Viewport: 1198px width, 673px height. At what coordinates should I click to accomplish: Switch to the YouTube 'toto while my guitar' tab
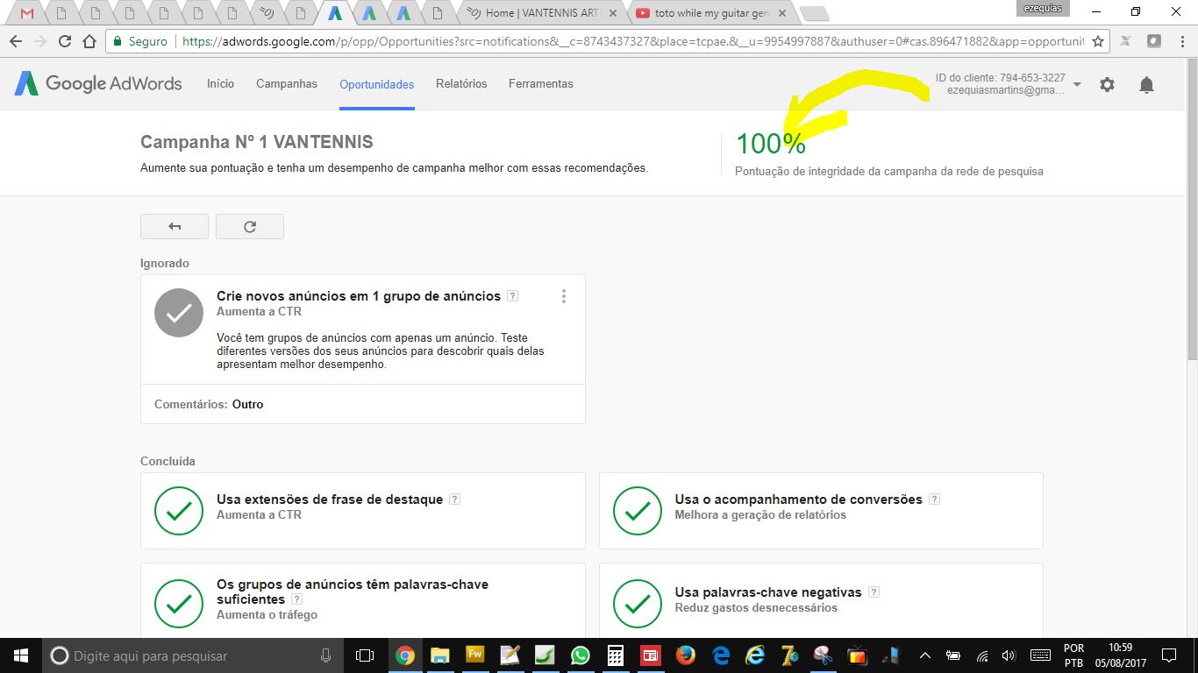(x=710, y=13)
